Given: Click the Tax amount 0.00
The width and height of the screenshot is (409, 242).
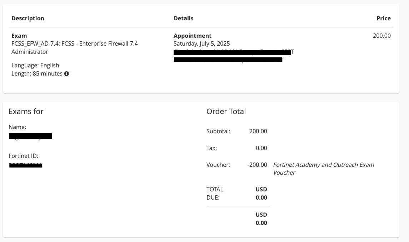Looking at the screenshot, I should point(261,148).
